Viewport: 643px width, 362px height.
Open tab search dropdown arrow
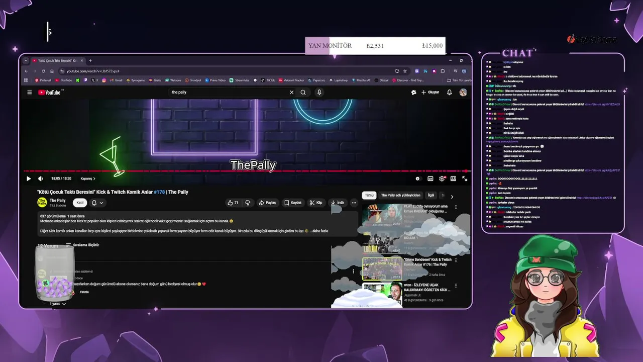pyautogui.click(x=26, y=61)
